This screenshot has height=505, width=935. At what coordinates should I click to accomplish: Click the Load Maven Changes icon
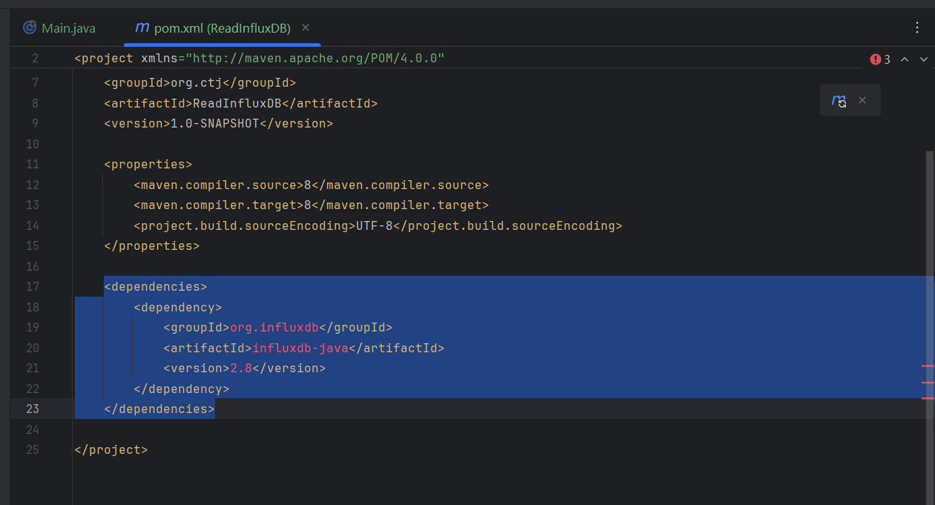(x=839, y=100)
